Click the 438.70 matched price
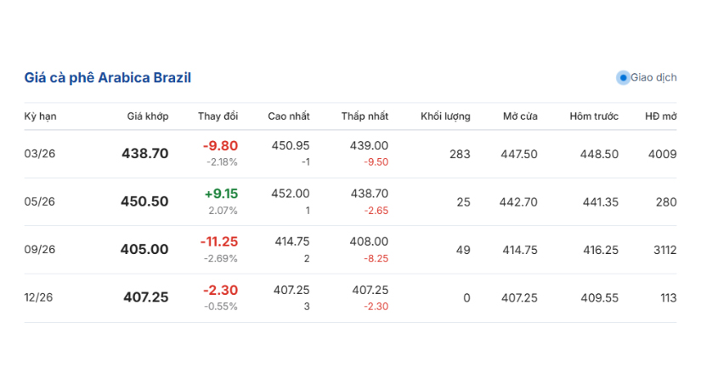The height and width of the screenshot is (373, 701). pos(145,154)
